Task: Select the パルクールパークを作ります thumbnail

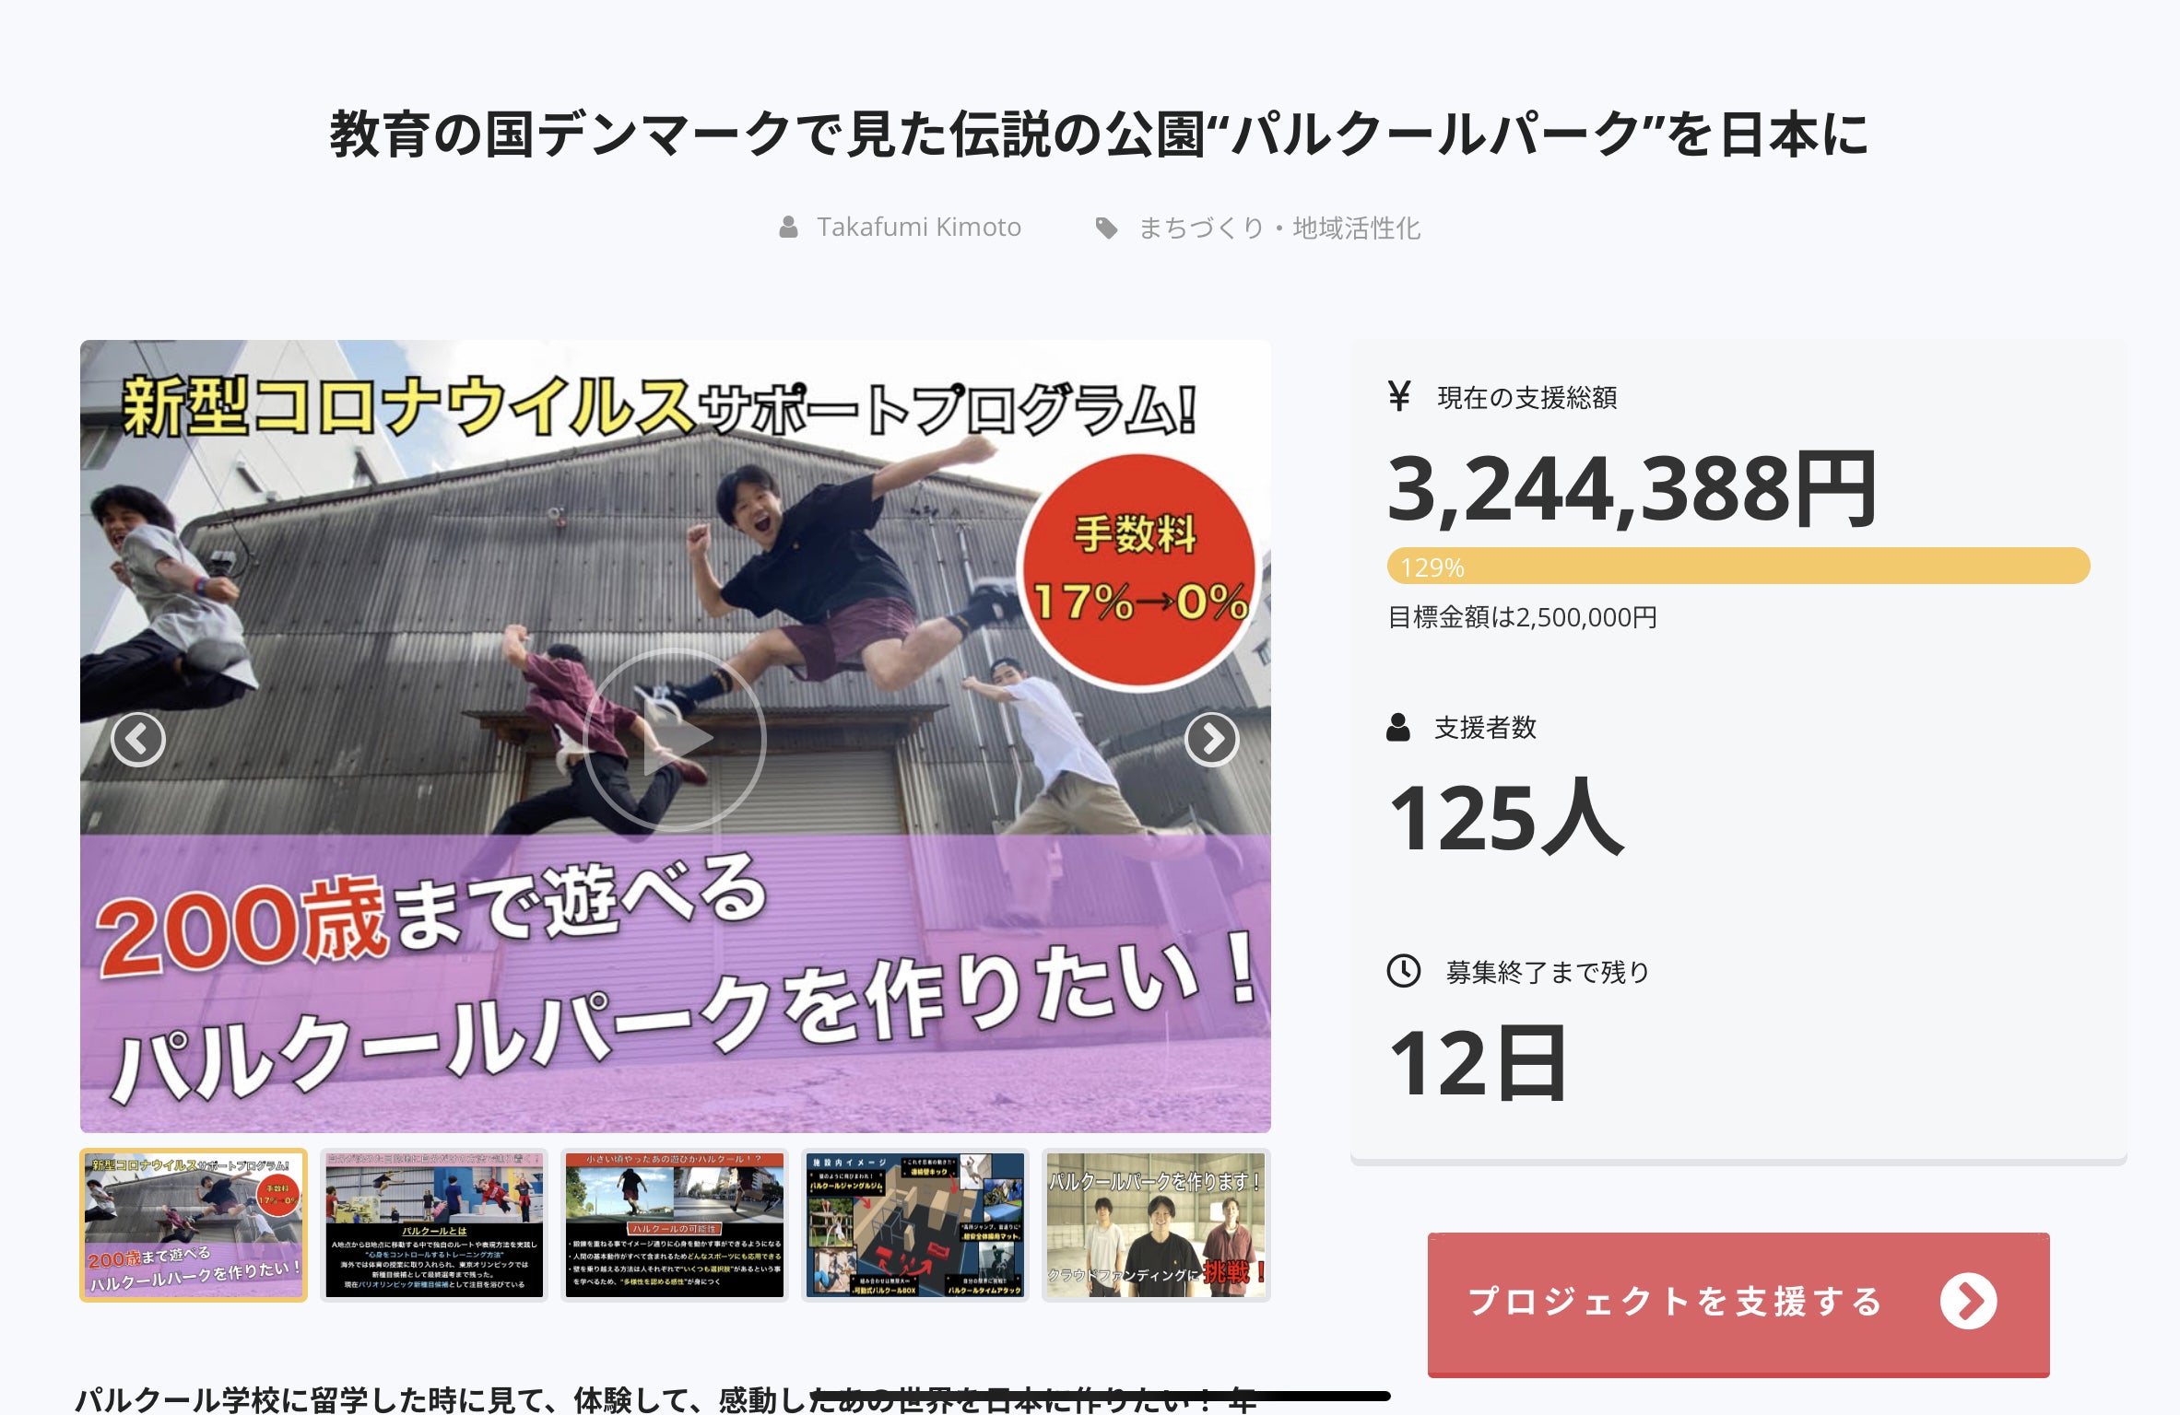Action: pyautogui.click(x=1156, y=1224)
